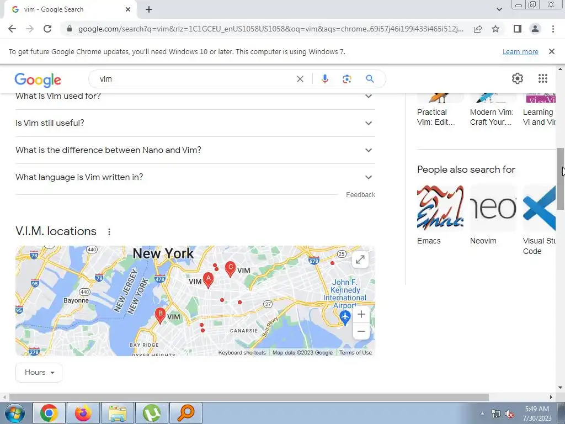Open Visual Studio Code related search
Viewport: 565px width, 424px height.
[x=539, y=220]
